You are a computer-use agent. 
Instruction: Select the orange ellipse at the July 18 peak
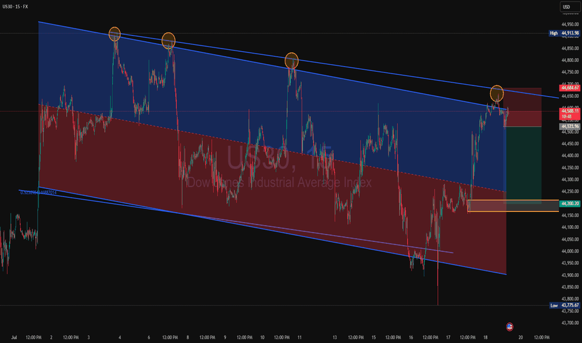coord(496,94)
